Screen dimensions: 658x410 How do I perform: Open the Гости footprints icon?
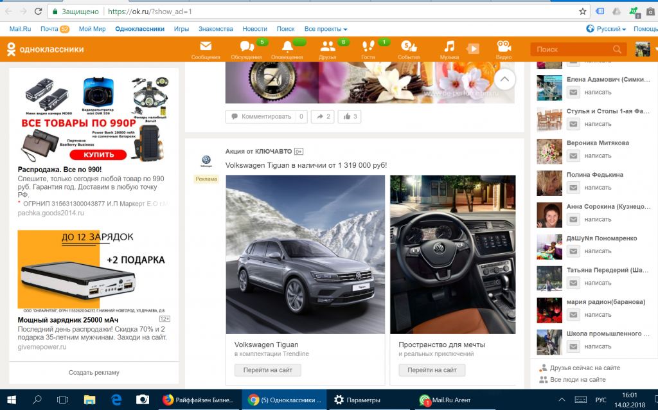[368, 46]
